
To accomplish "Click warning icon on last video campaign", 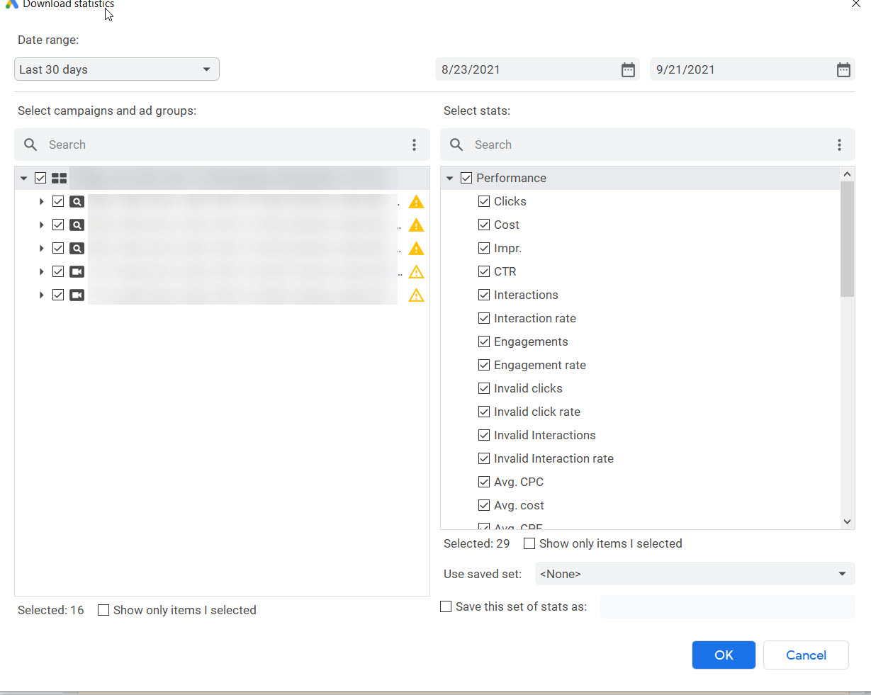I will (416, 295).
